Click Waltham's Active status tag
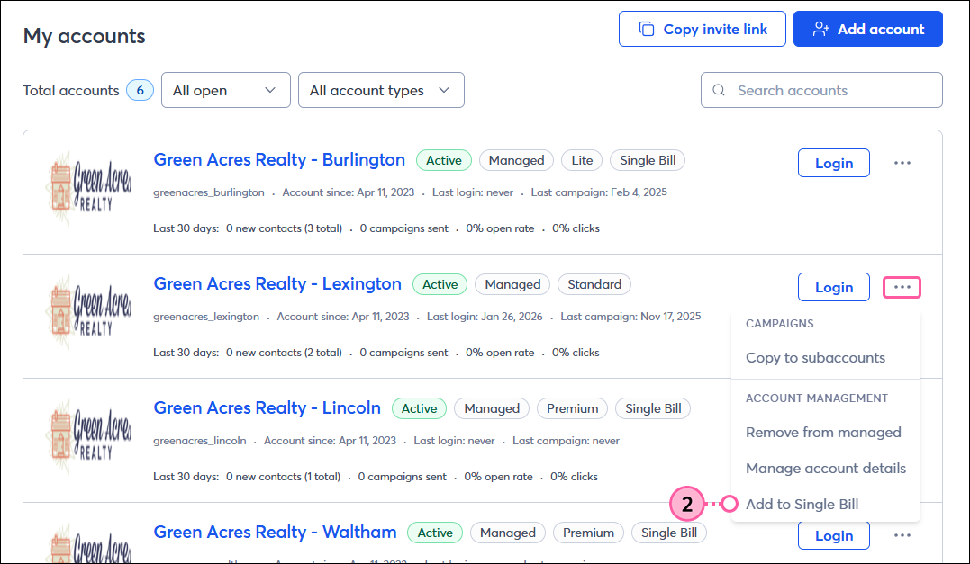 click(435, 533)
